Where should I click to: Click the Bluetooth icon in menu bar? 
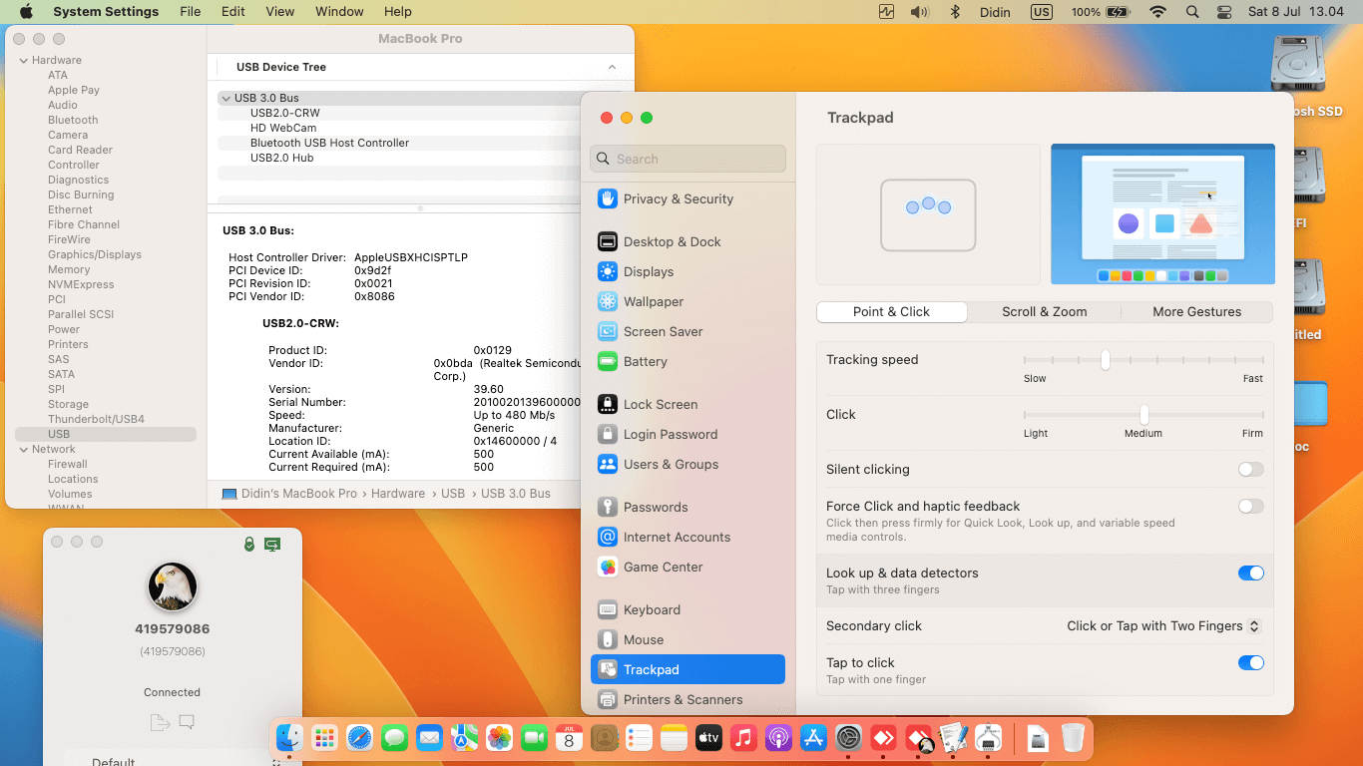point(954,12)
